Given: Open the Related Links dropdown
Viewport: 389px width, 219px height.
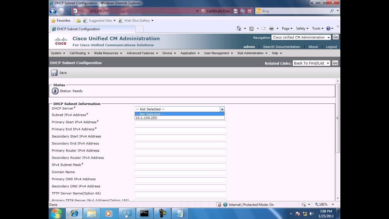Looking at the screenshot, I should pyautogui.click(x=312, y=63).
